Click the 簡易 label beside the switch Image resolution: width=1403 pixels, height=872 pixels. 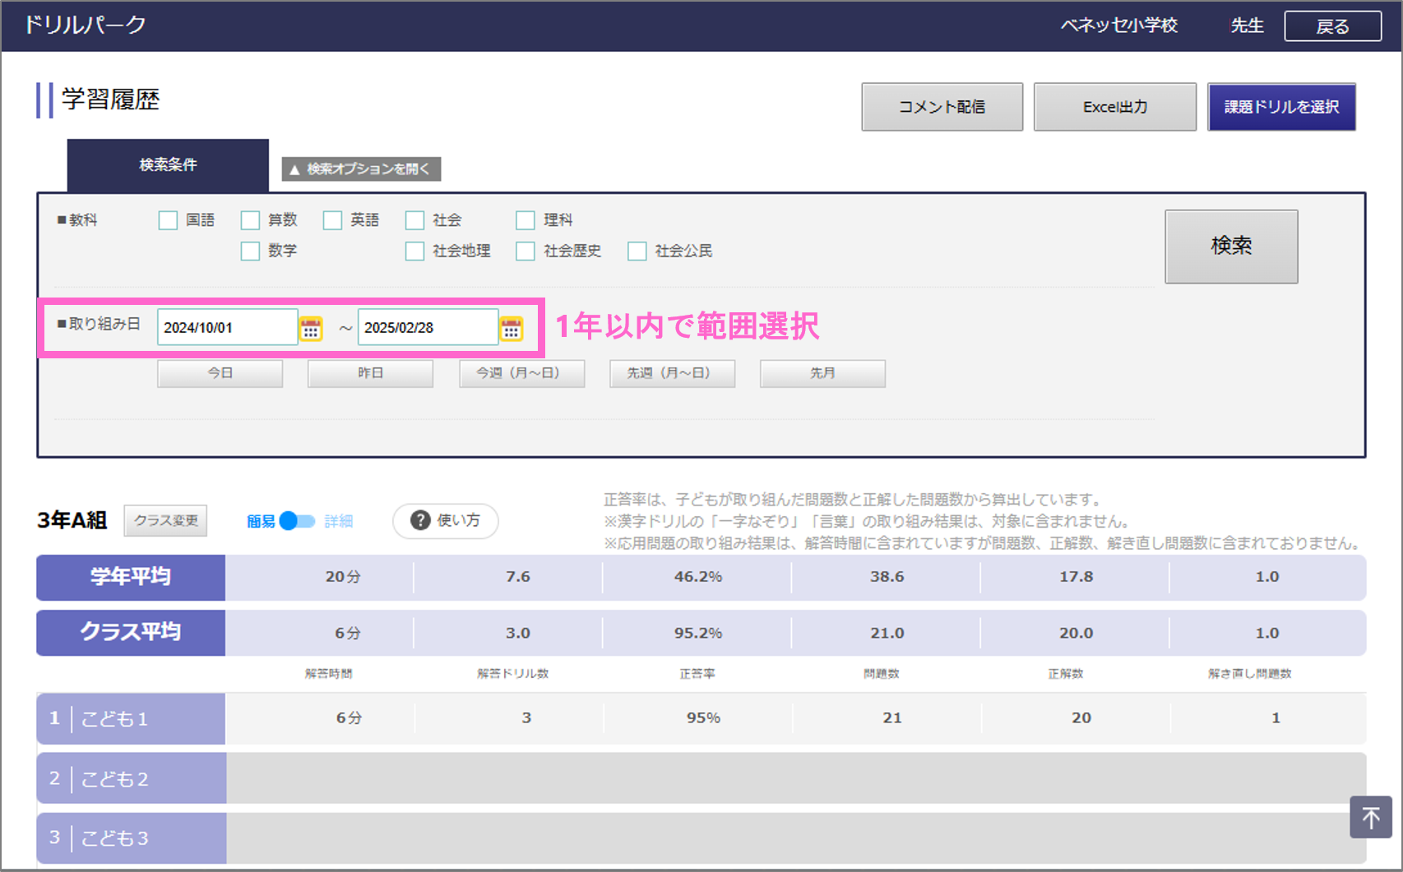(262, 521)
